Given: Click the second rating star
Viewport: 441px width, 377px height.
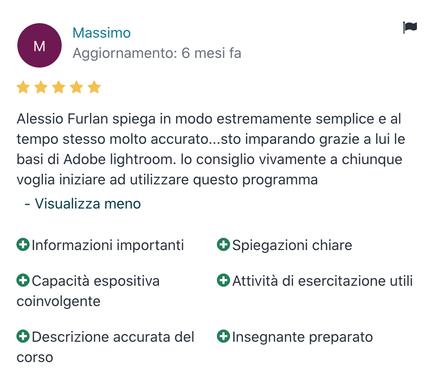Looking at the screenshot, I should click(x=41, y=87).
